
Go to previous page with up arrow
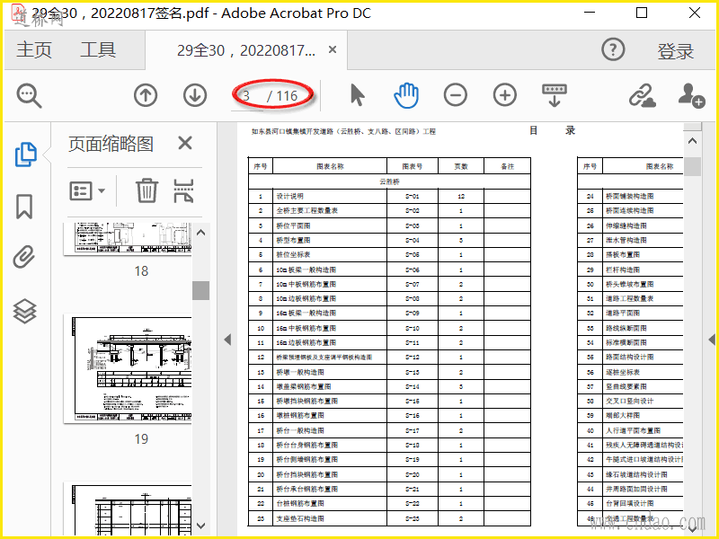pos(146,94)
